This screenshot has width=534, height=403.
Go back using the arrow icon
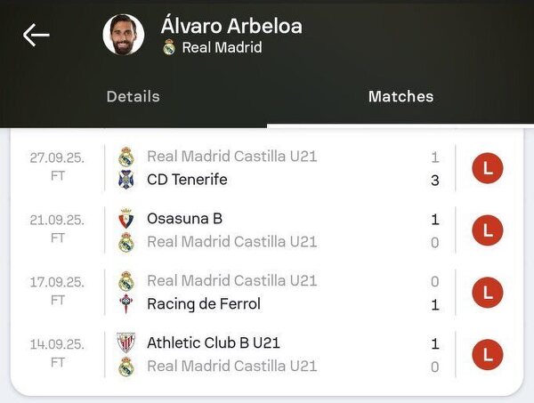[x=36, y=35]
